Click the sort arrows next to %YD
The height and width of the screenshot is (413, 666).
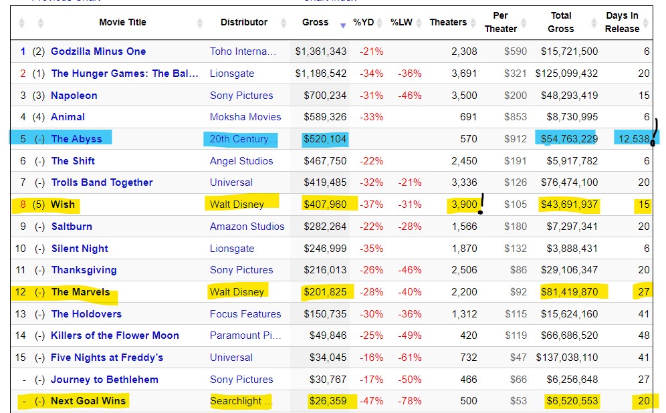click(x=382, y=23)
